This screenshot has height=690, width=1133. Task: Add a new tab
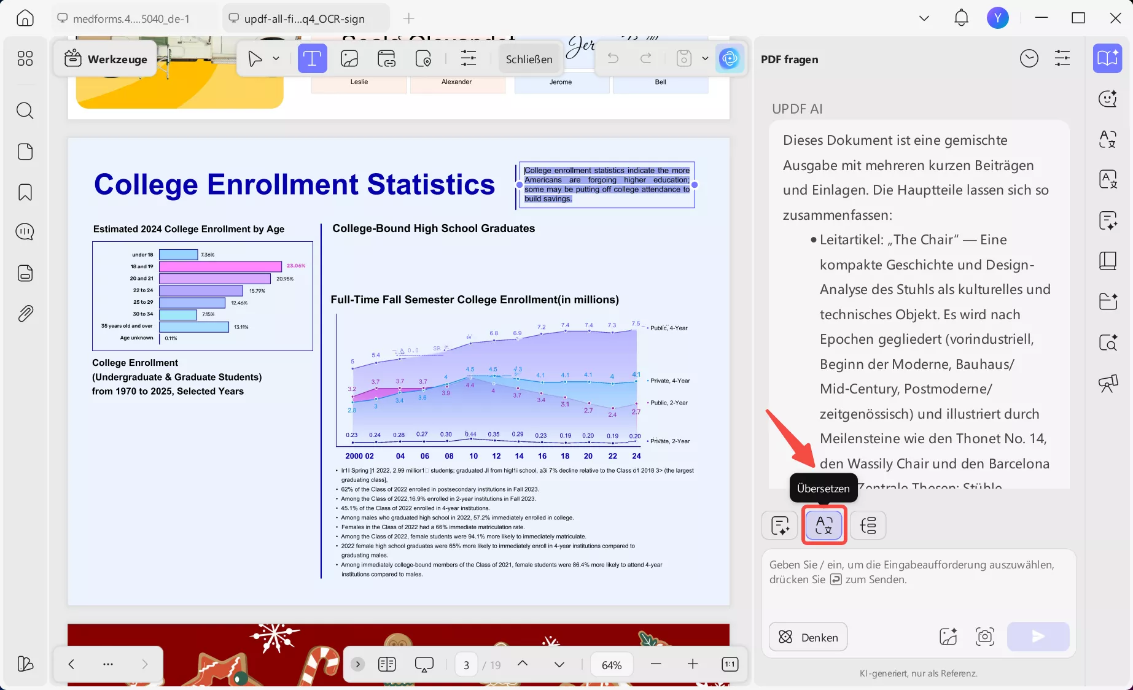tap(409, 18)
